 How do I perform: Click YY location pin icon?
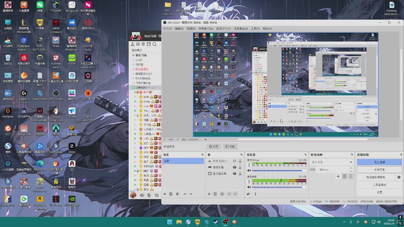[x=143, y=44]
